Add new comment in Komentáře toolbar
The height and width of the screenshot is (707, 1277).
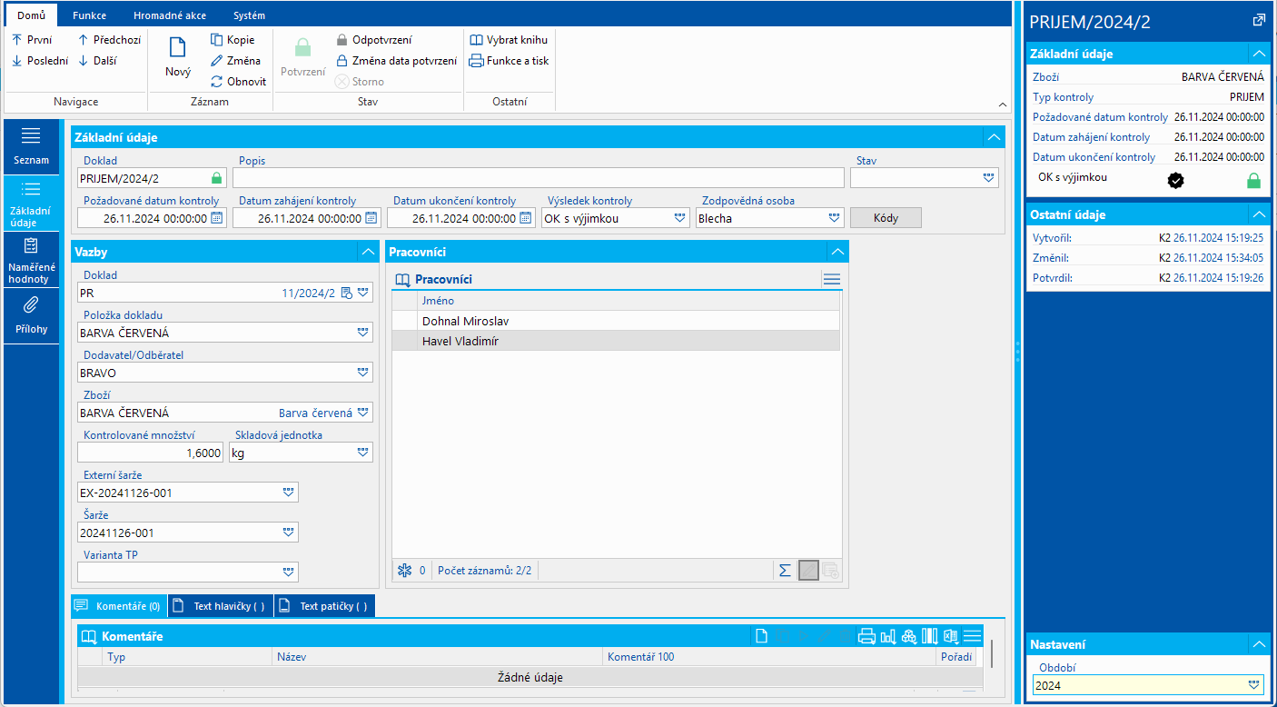(762, 636)
